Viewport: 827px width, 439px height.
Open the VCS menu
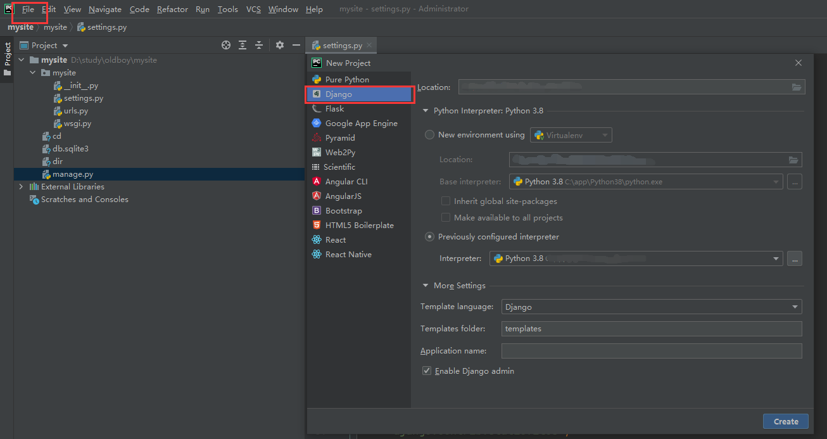(253, 9)
